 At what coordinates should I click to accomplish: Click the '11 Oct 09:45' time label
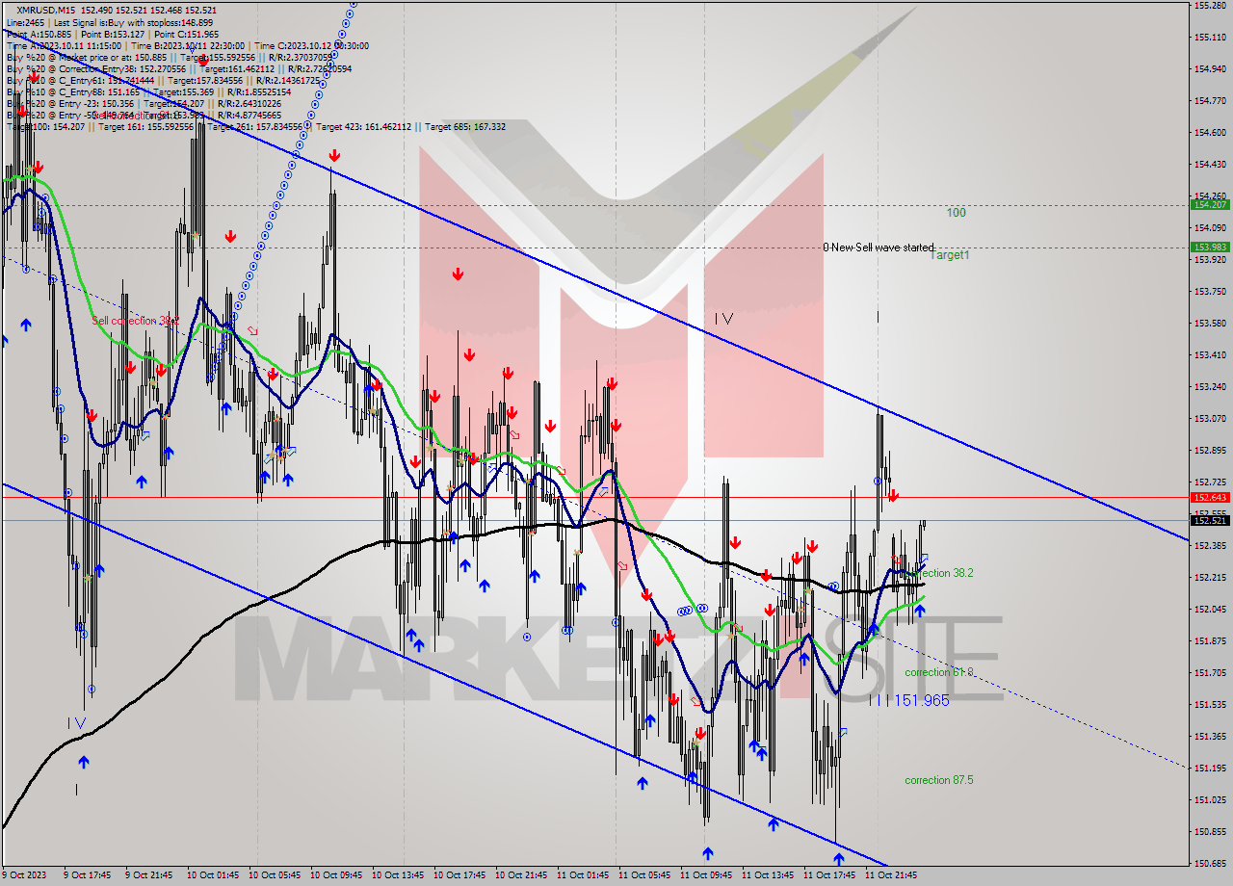click(707, 875)
